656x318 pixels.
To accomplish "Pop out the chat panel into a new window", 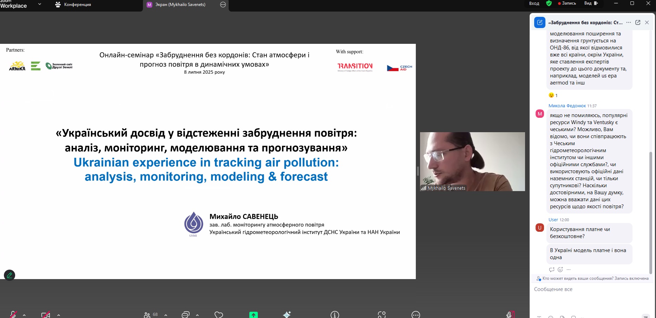I will coord(638,22).
